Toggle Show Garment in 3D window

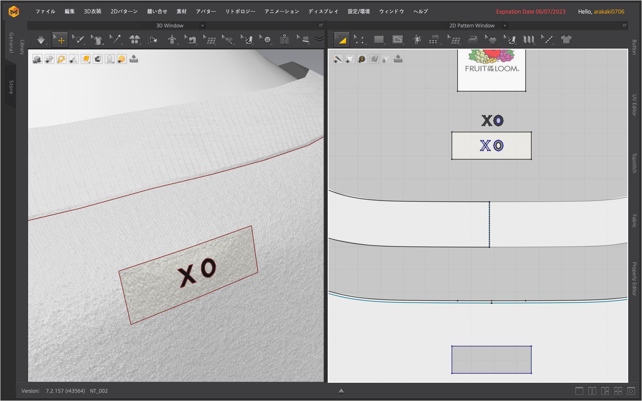pyautogui.click(x=50, y=59)
